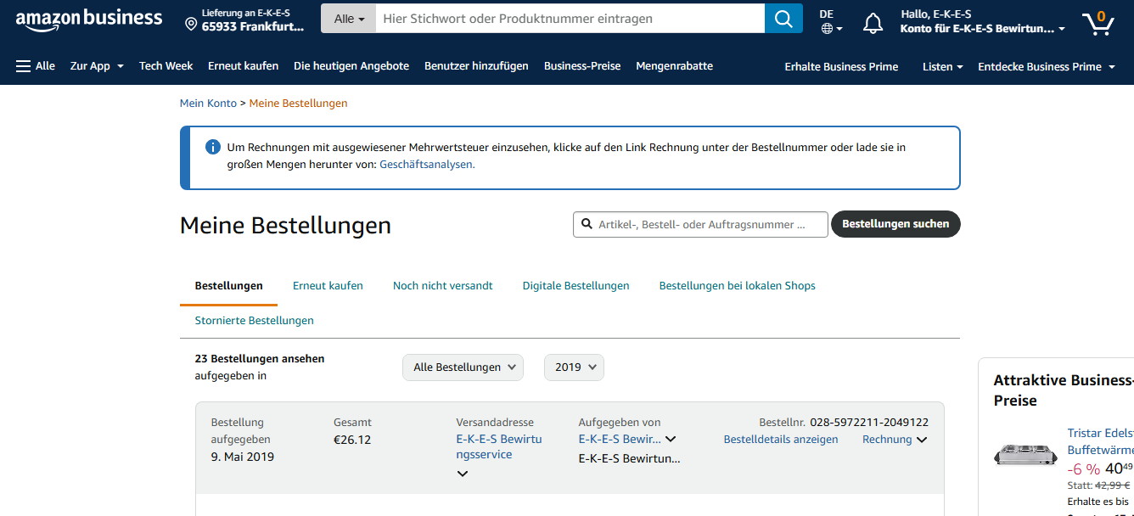1134x516 pixels.
Task: Click the Mein Konto breadcrumb link
Action: point(208,104)
